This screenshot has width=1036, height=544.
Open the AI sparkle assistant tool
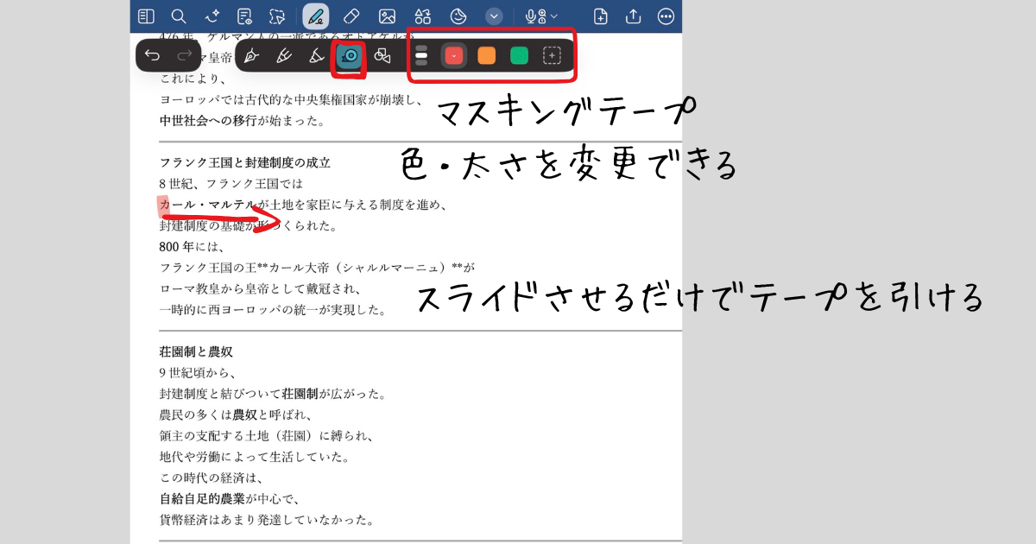pyautogui.click(x=212, y=16)
